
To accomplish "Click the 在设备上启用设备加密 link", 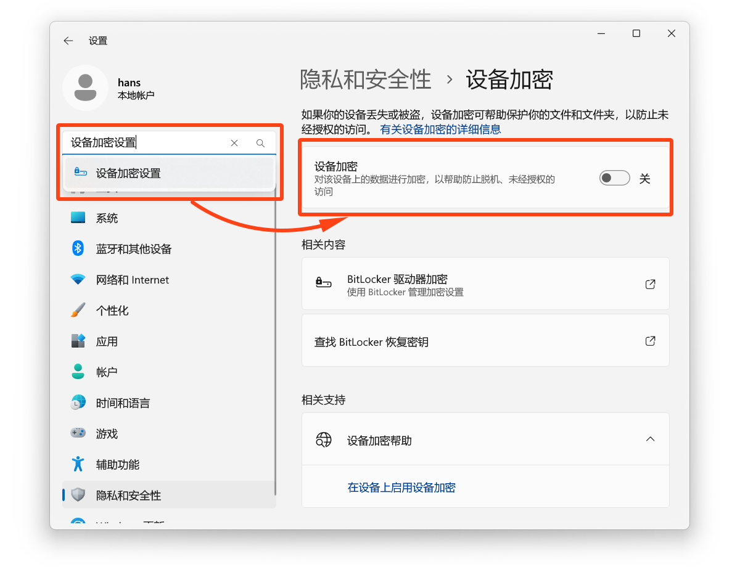I will [x=401, y=487].
